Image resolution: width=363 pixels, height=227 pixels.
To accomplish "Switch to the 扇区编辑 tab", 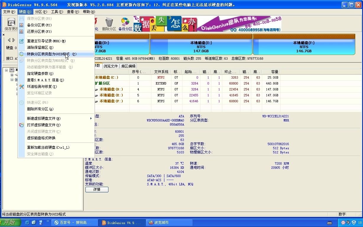I will point(128,66).
